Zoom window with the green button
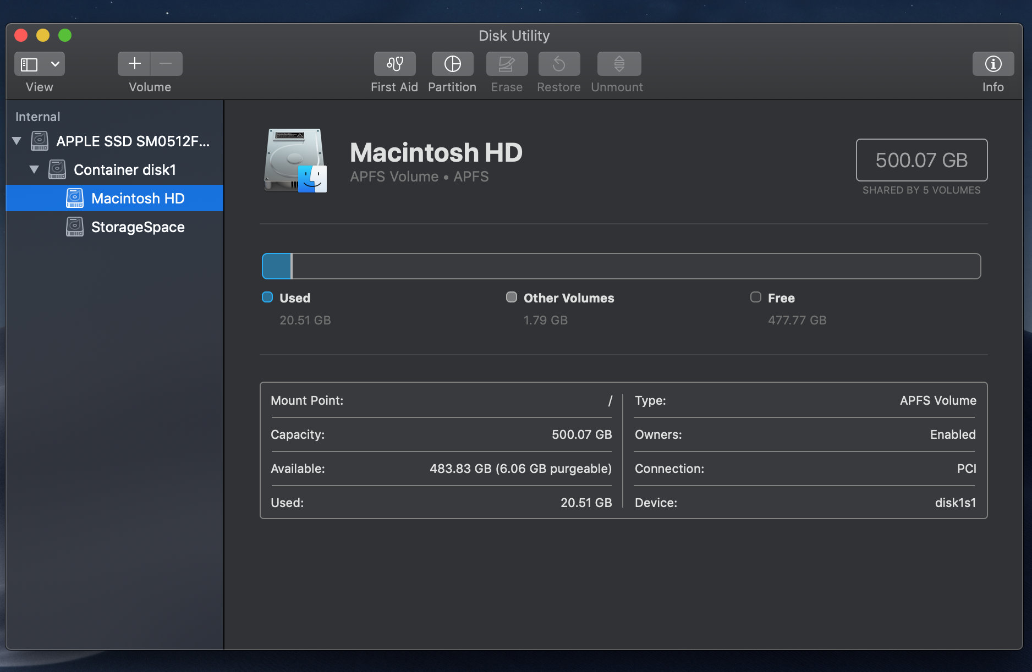 65,35
